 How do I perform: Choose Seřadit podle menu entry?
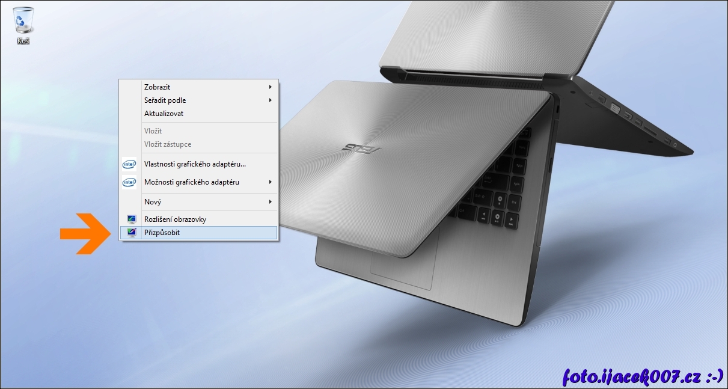pos(165,100)
